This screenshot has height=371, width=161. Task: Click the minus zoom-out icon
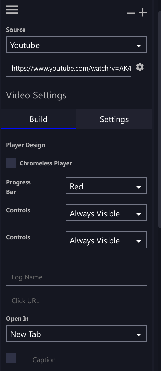click(x=131, y=13)
